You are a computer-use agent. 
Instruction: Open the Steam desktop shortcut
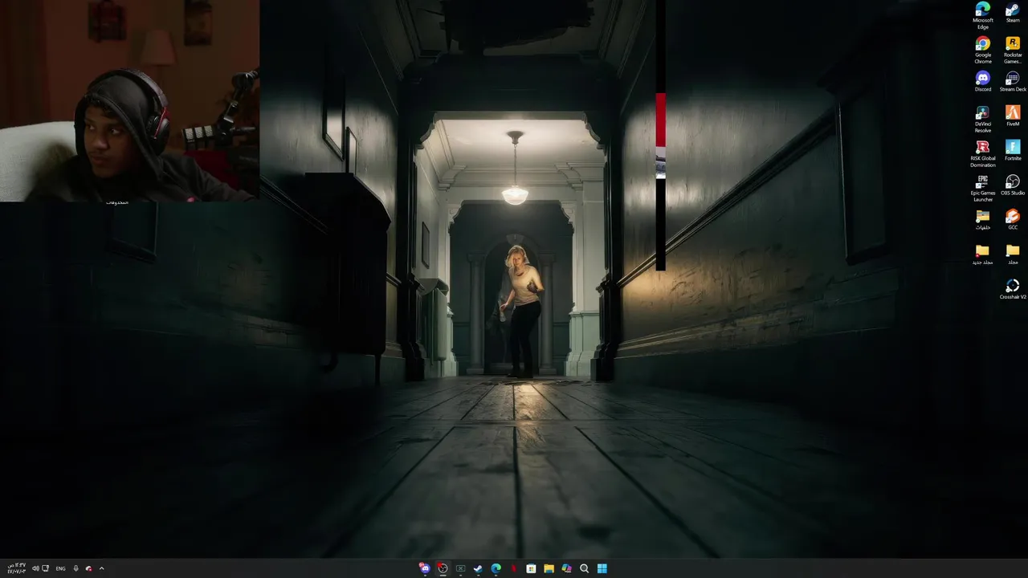1012,12
